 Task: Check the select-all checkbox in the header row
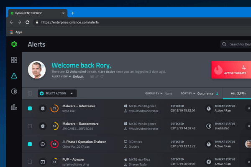(x=30, y=94)
